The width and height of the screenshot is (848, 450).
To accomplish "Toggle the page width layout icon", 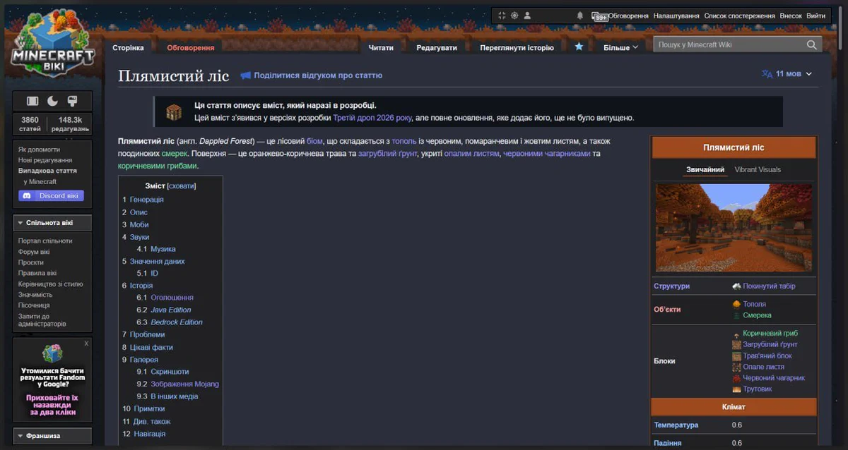I will tap(33, 101).
